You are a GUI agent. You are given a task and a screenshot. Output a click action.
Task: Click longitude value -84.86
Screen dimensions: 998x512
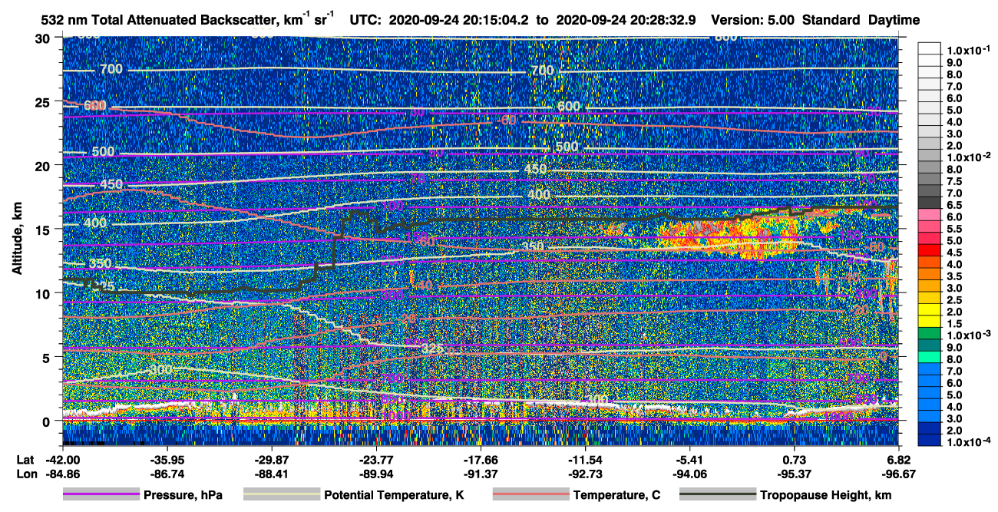pos(63,473)
